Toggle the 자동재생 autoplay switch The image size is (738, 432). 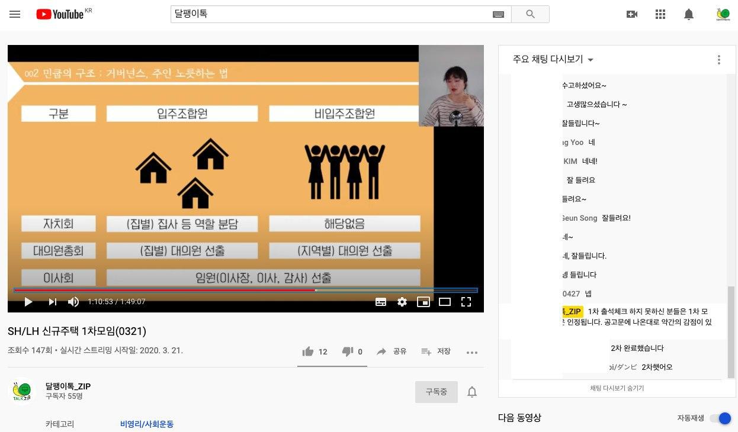(720, 418)
